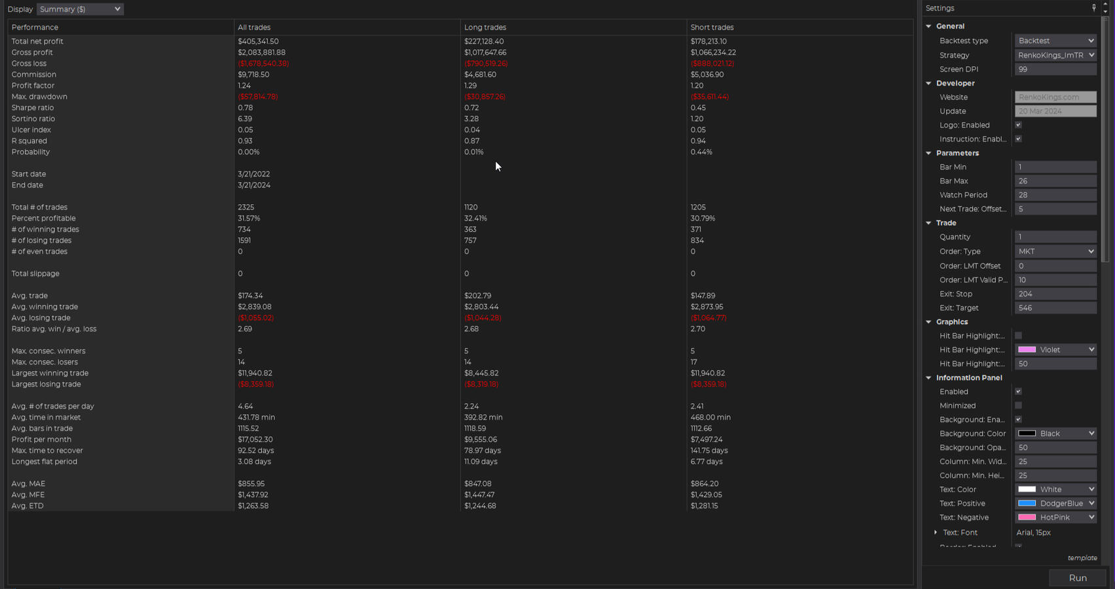1115x589 pixels.
Task: Collapse the Trade settings group
Action: coord(928,223)
